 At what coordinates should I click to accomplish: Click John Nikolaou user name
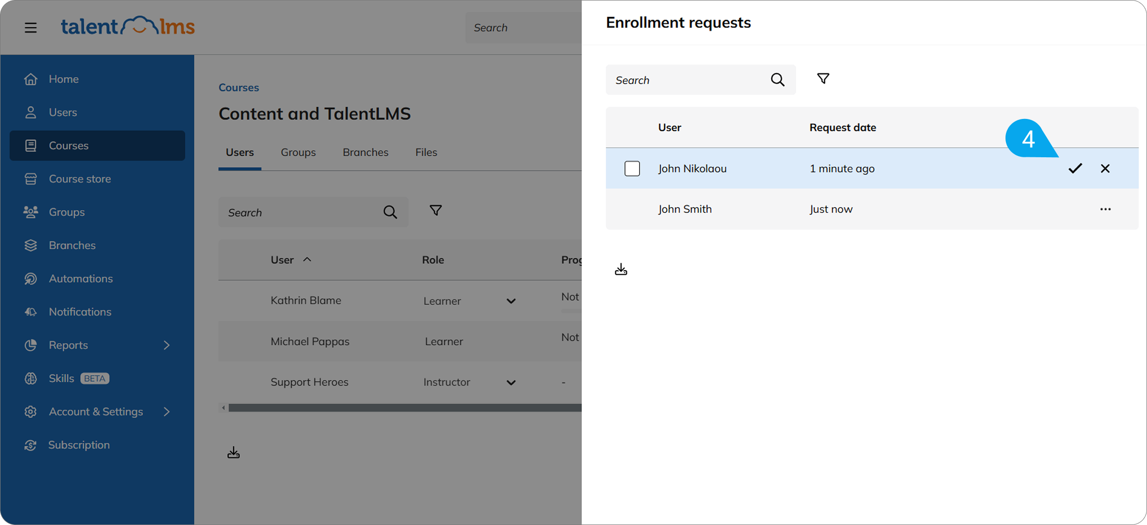click(692, 168)
